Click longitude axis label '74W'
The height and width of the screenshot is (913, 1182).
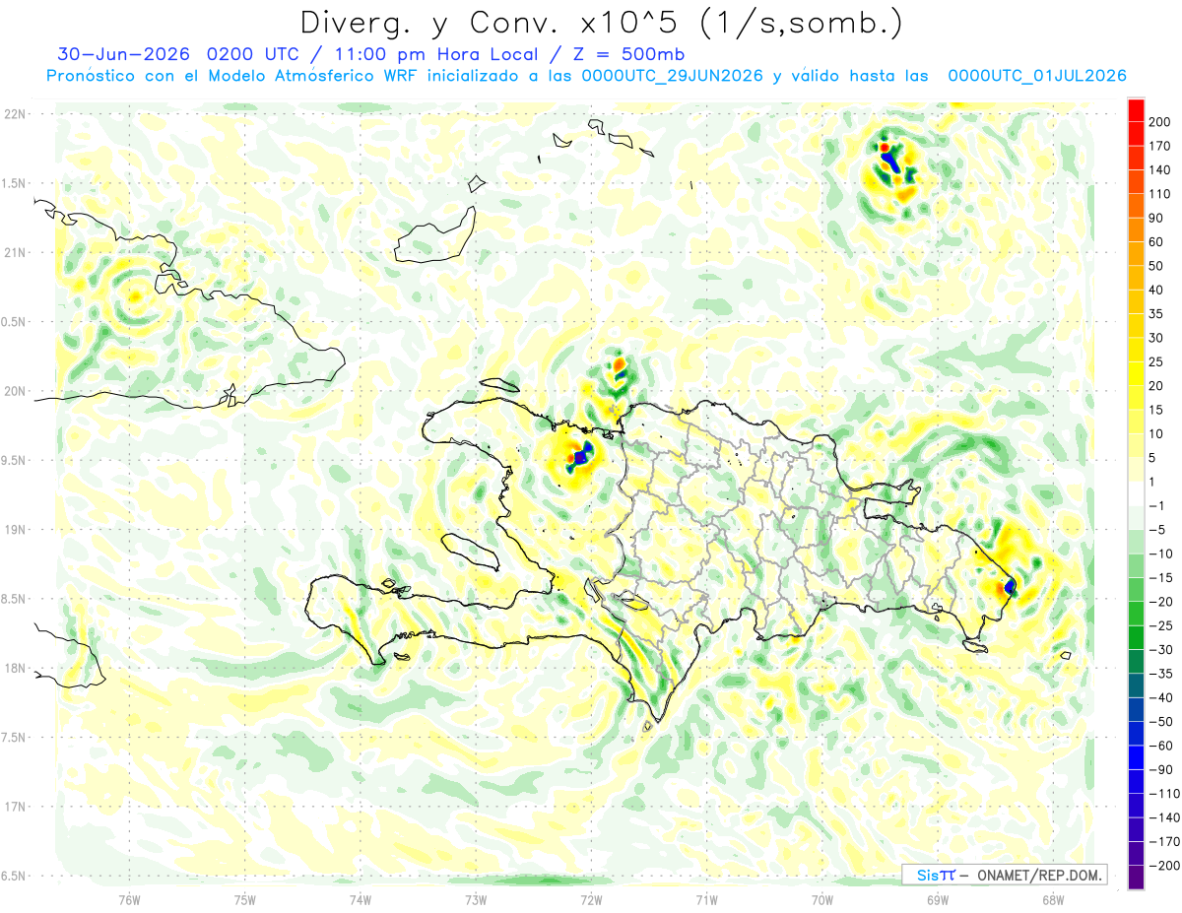[x=361, y=899]
